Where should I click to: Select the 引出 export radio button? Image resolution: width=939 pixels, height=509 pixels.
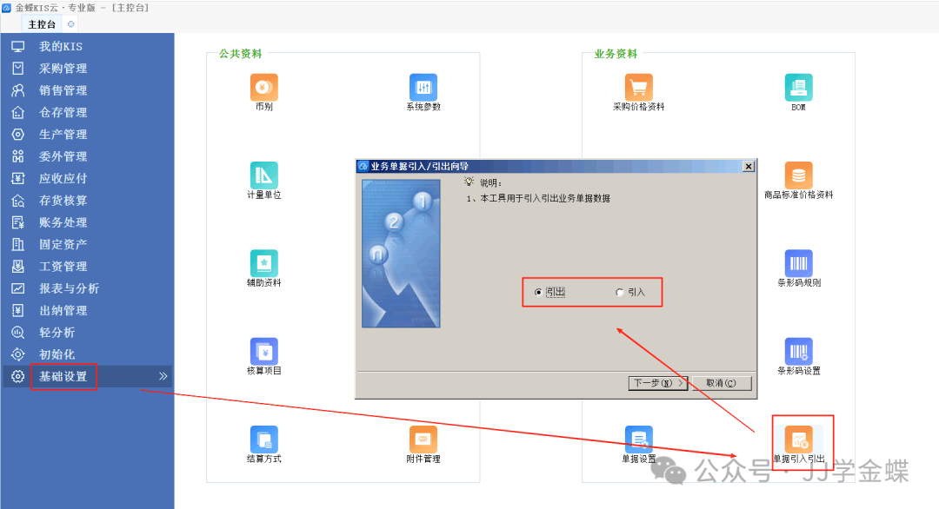coord(538,293)
